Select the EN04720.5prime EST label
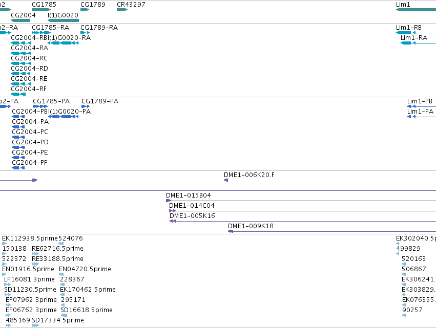Screen dimensions: 436x328 pyautogui.click(x=85, y=269)
